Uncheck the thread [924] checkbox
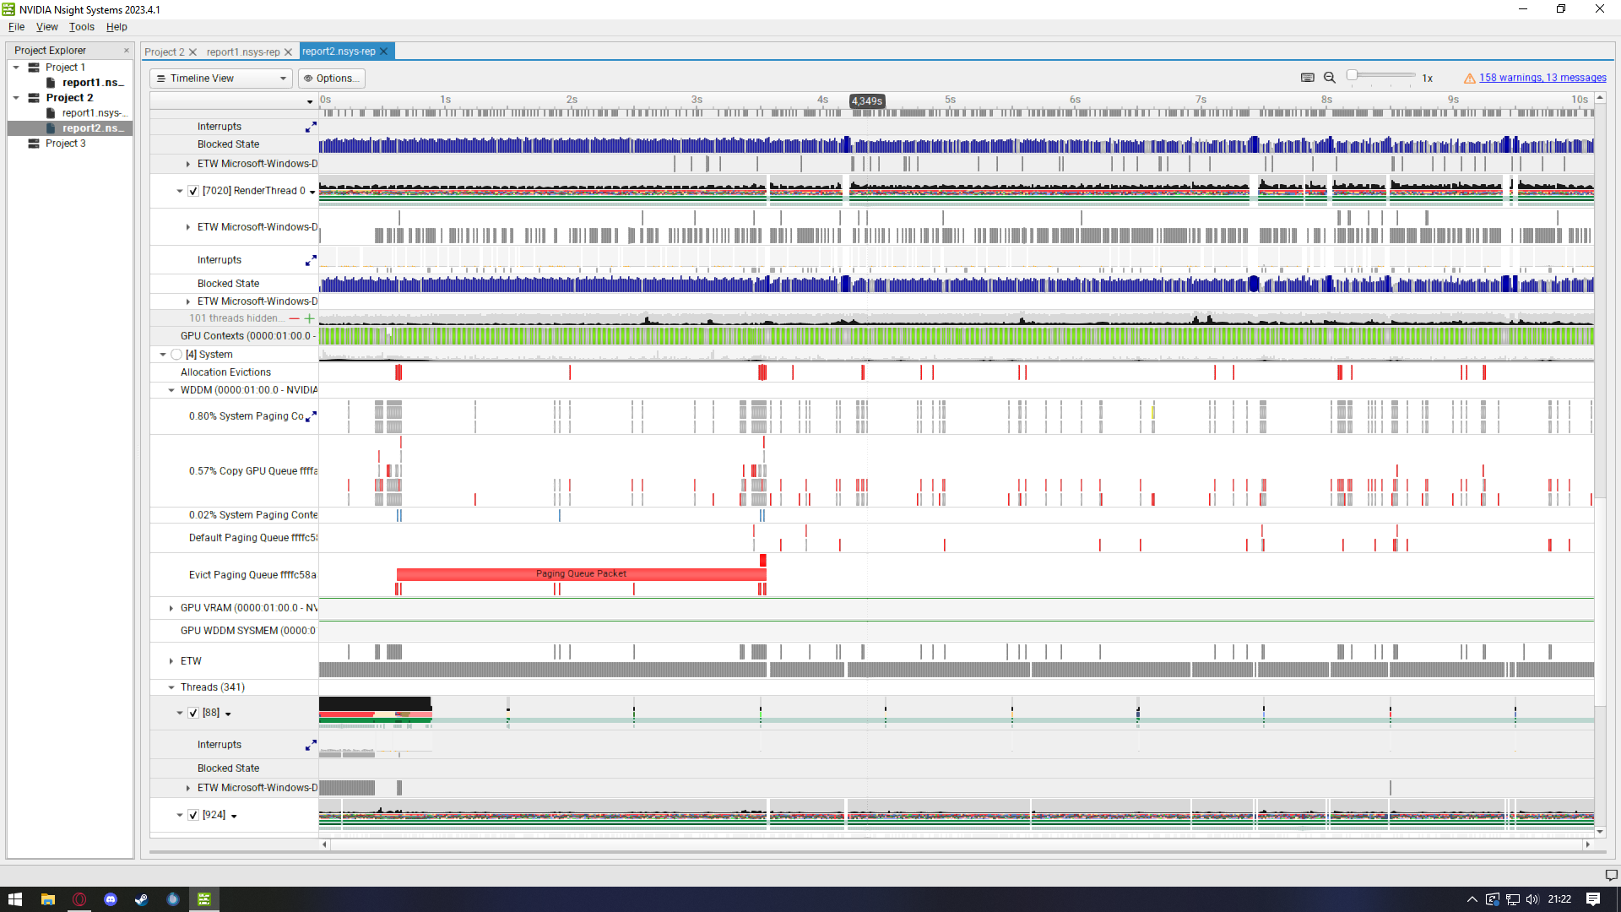The height and width of the screenshot is (912, 1621). [193, 815]
